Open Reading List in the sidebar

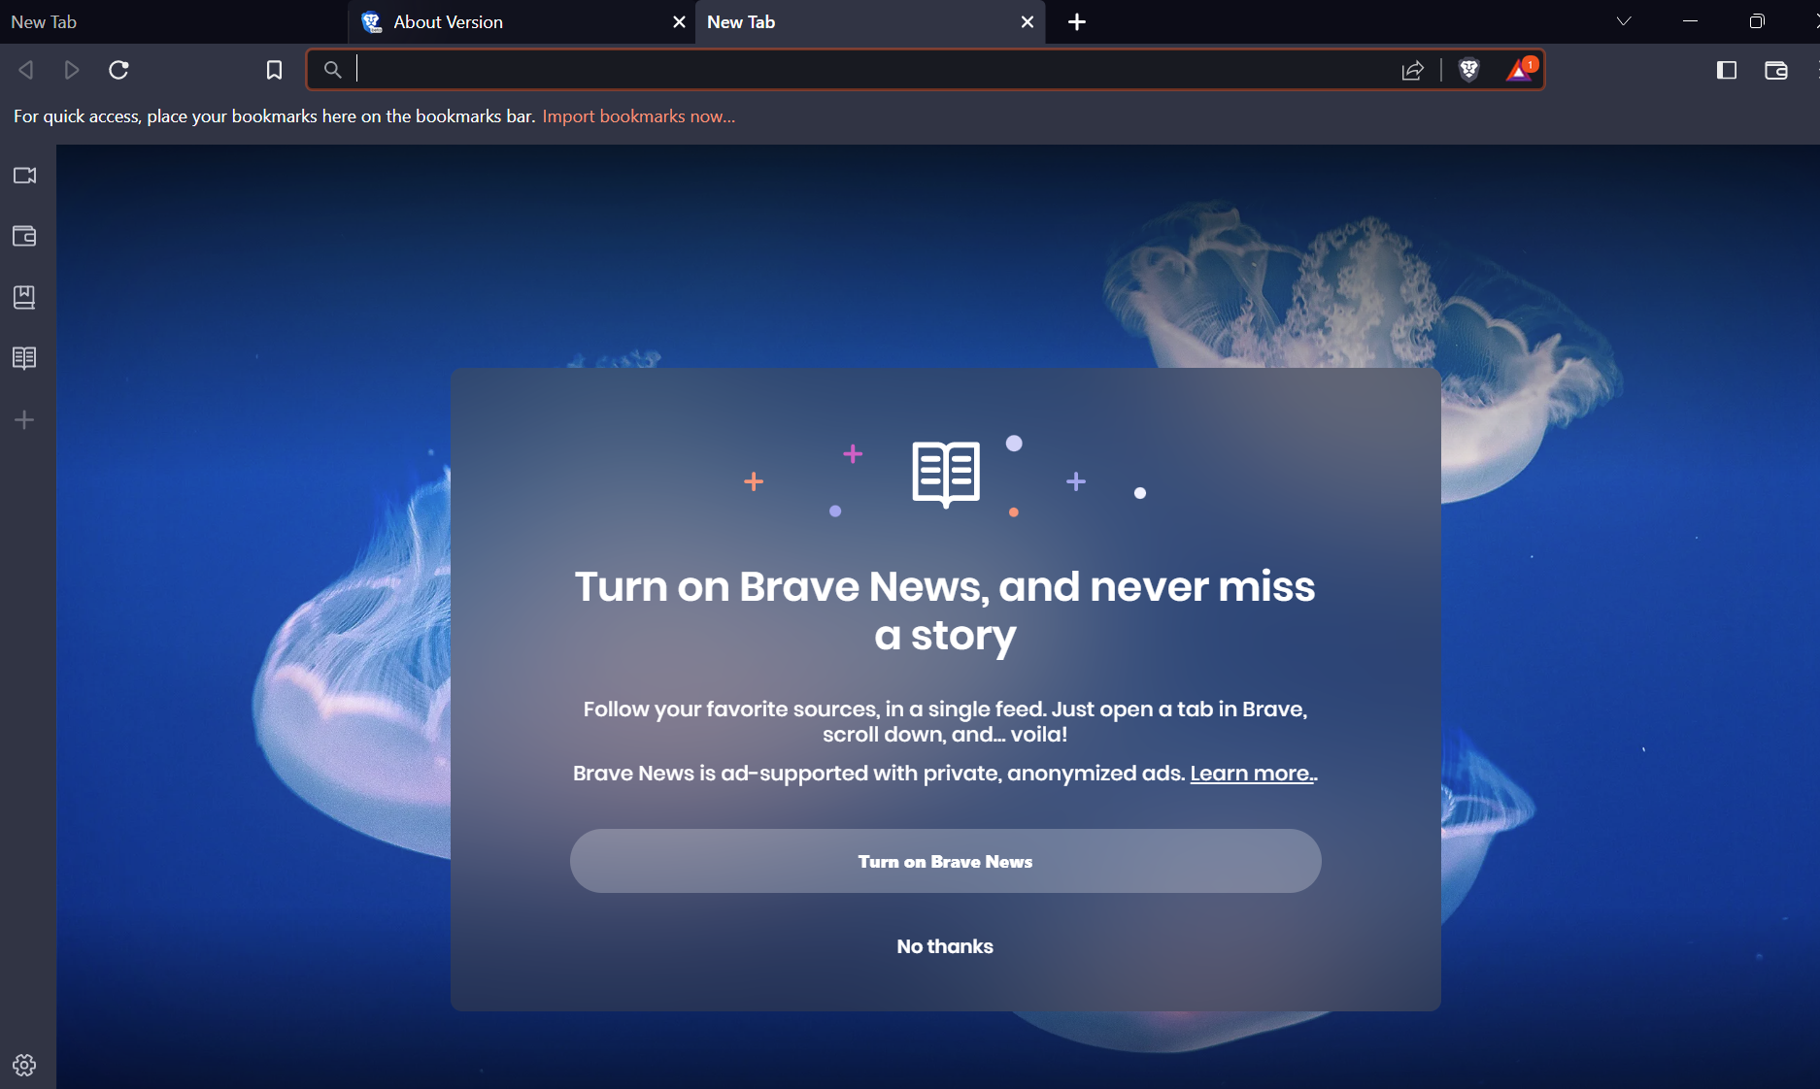(24, 357)
